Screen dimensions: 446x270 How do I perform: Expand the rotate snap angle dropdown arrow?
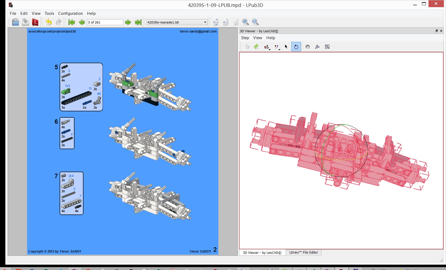pos(279,49)
